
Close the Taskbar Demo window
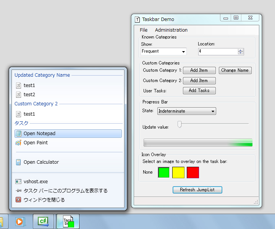click(250, 18)
